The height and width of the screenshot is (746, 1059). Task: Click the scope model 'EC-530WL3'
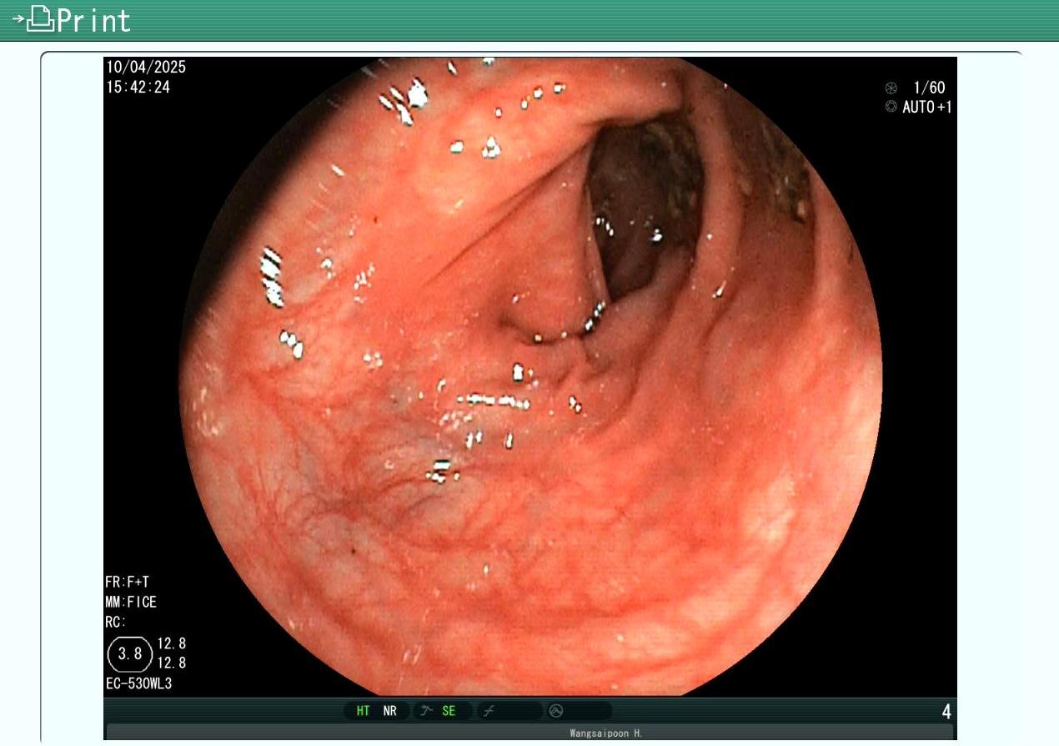139,684
